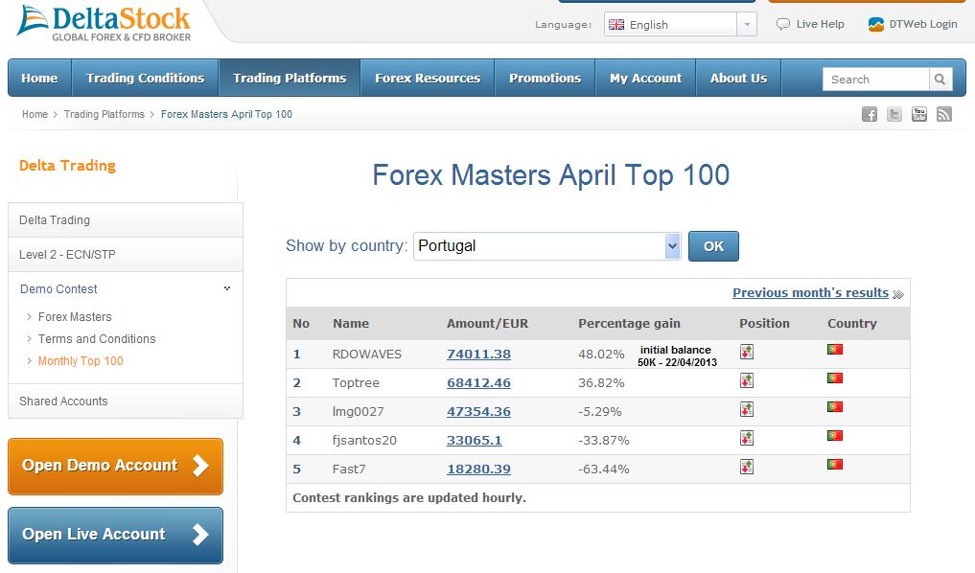Open the Twitter social icon

[x=894, y=114]
